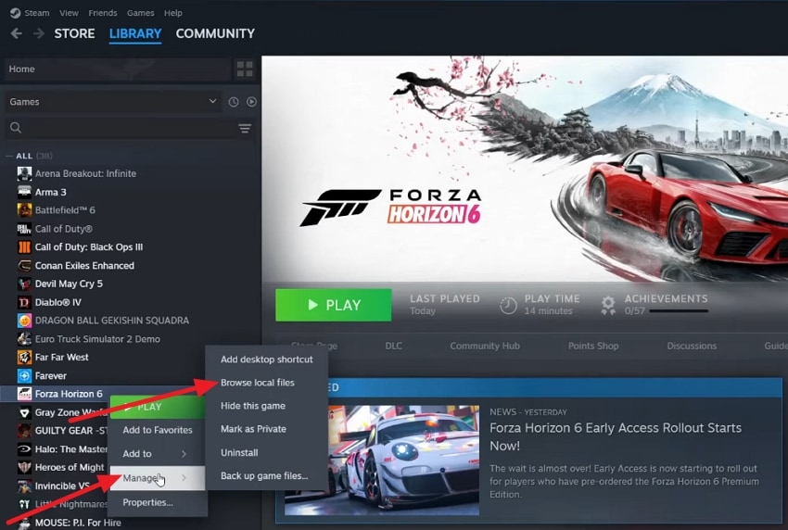Screen dimensions: 788x530
Task: Switch to the LIBRARY tab
Action: click(135, 33)
